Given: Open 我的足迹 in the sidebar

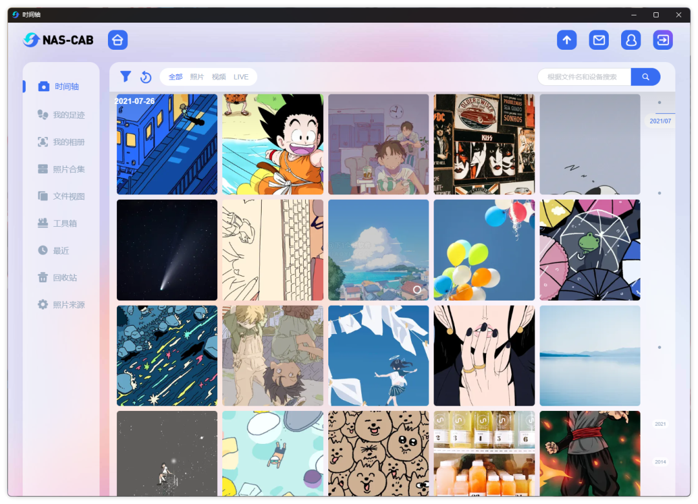Looking at the screenshot, I should [61, 115].
